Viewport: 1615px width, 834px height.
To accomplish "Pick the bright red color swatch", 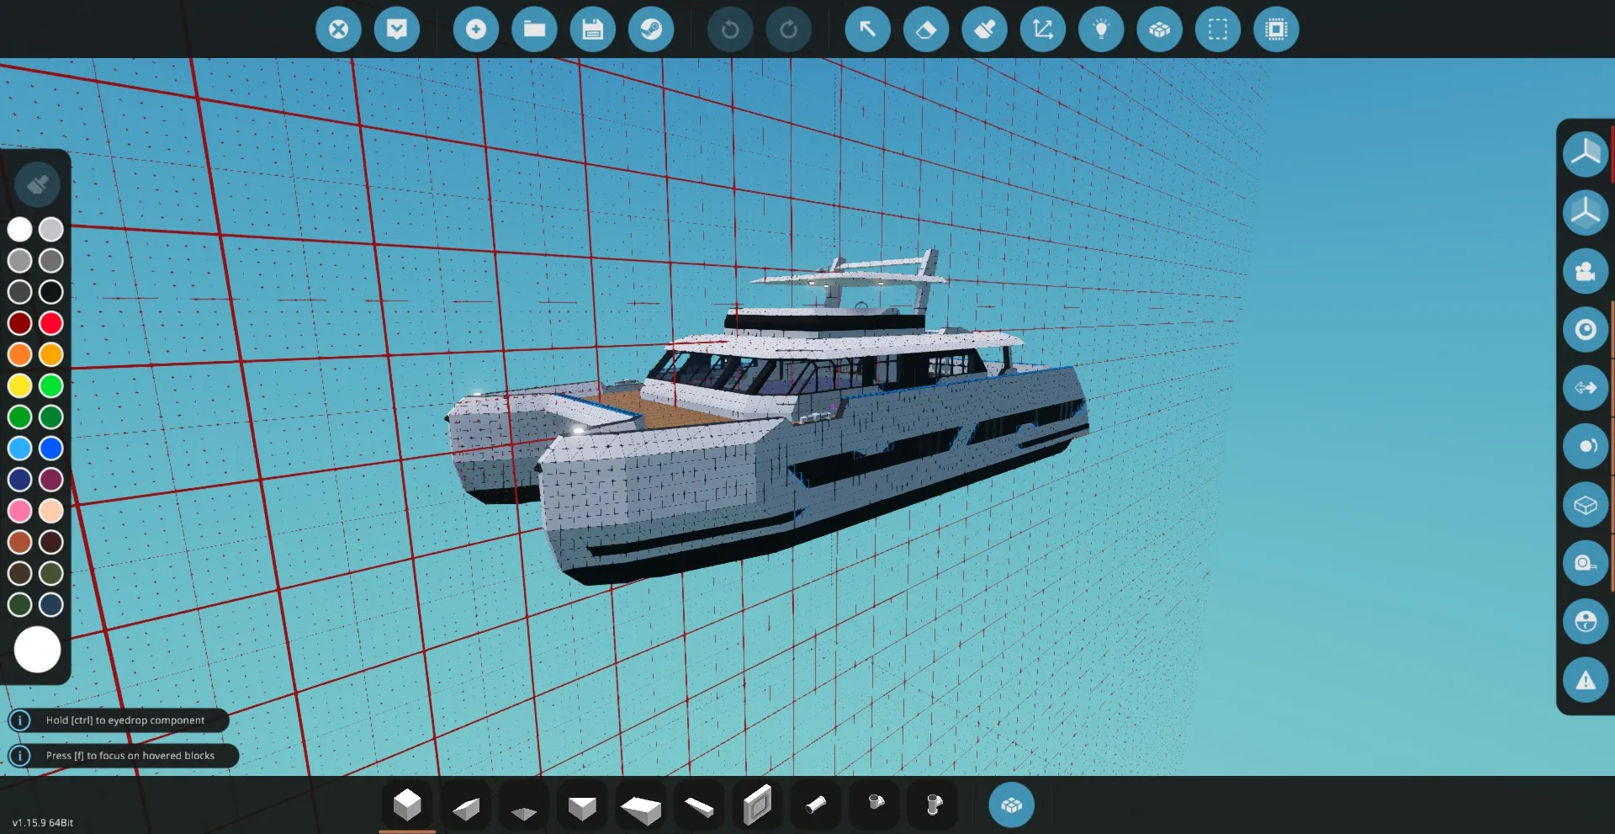I will coord(51,323).
